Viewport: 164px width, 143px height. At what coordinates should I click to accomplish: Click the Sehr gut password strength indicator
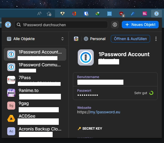[144, 93]
